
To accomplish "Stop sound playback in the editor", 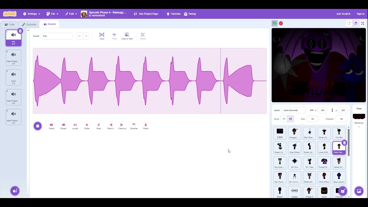I will (x=38, y=126).
